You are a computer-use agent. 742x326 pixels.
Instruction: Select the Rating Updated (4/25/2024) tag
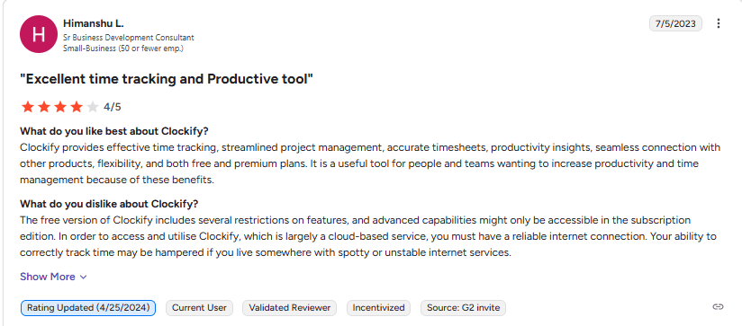(x=88, y=308)
